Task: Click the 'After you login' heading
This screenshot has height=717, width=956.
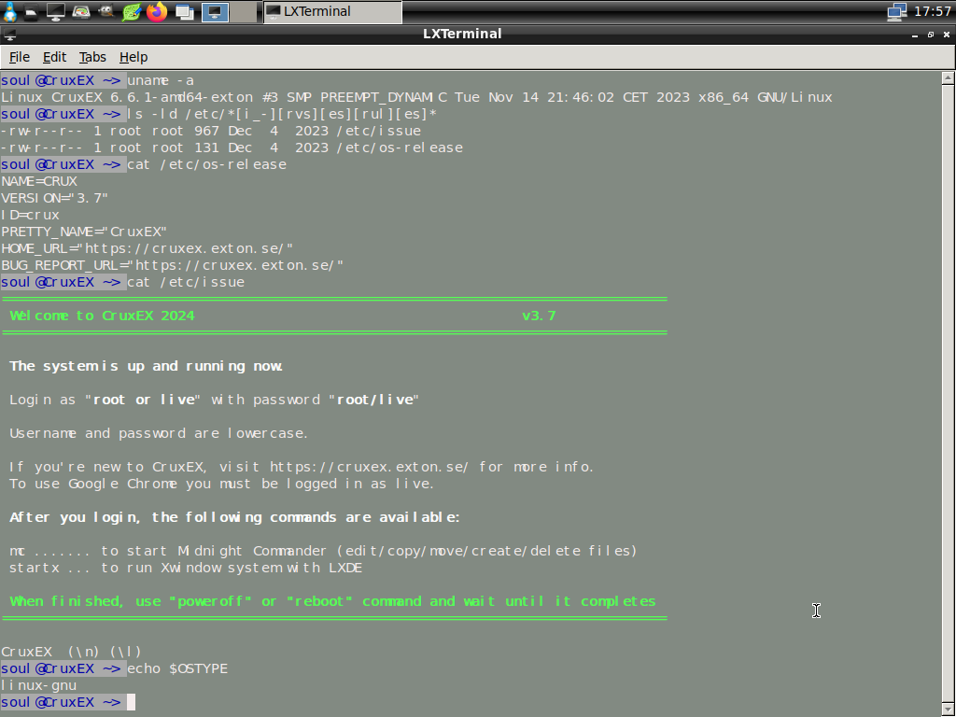Action: (x=234, y=517)
